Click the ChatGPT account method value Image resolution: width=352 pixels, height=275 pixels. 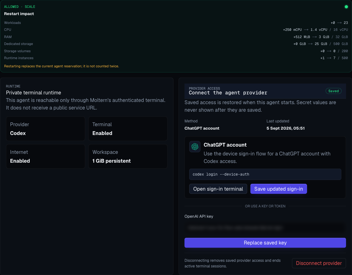coord(202,128)
